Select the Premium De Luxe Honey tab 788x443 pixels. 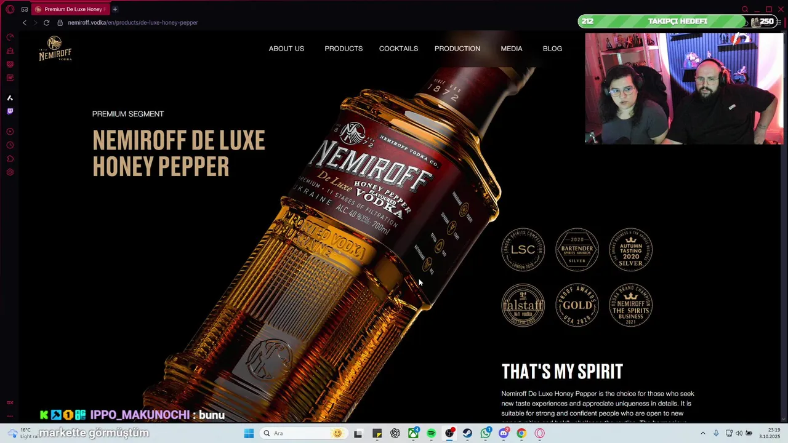point(70,9)
